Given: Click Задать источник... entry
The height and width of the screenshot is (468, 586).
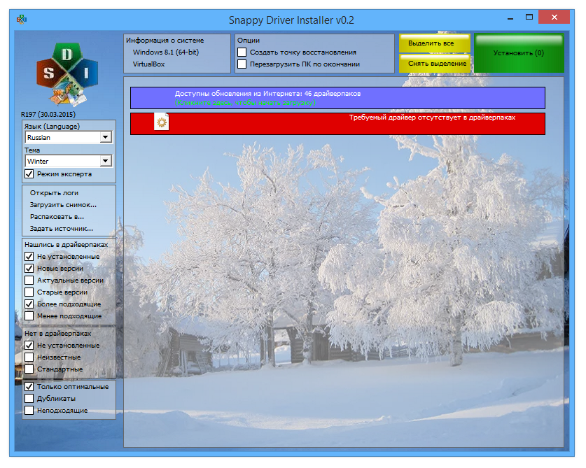Looking at the screenshot, I should point(62,229).
